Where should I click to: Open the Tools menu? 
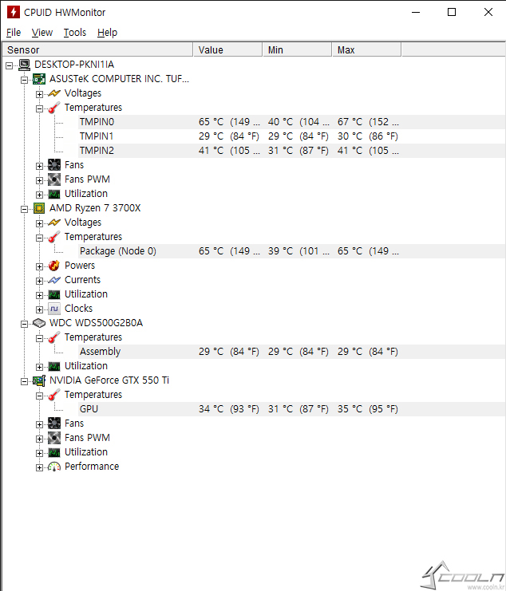pyautogui.click(x=75, y=33)
